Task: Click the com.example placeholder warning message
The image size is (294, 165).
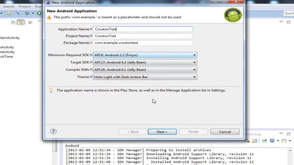Action: pos(117,17)
